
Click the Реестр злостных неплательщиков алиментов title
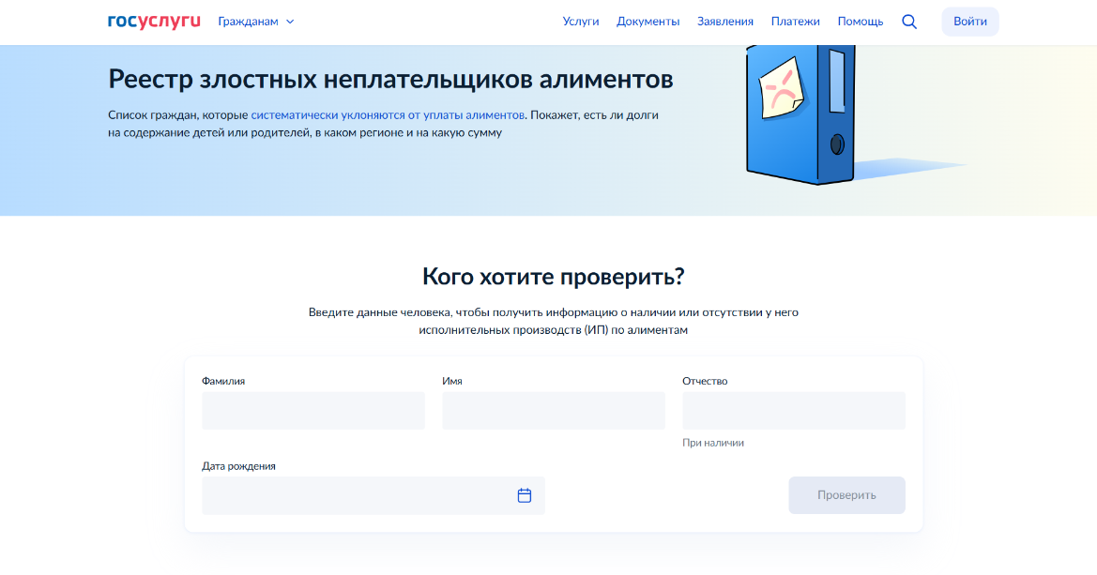pos(390,79)
